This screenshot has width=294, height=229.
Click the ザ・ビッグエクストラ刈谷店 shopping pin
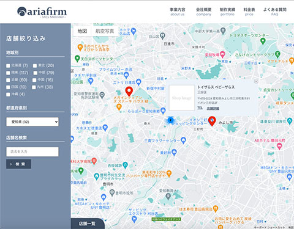134,219
